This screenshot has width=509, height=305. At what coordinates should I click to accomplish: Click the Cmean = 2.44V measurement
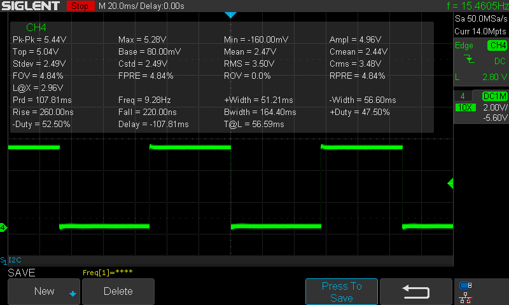click(x=358, y=51)
